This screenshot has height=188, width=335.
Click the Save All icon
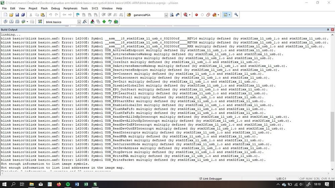point(23,15)
